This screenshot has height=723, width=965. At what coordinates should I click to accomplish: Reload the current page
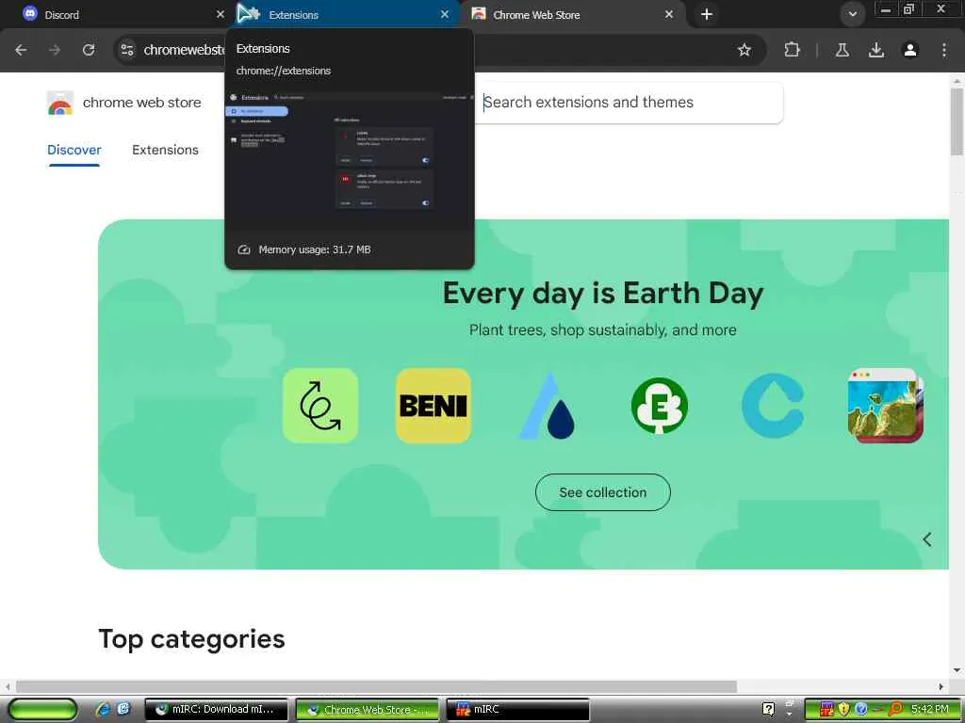(x=89, y=50)
